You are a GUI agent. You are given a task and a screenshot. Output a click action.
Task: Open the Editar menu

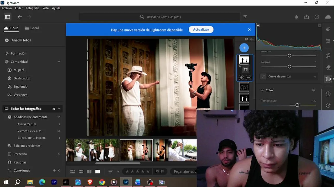19,8
